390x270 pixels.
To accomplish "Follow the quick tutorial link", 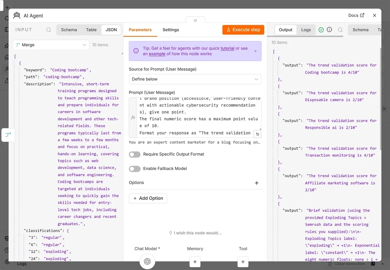I will [227, 48].
